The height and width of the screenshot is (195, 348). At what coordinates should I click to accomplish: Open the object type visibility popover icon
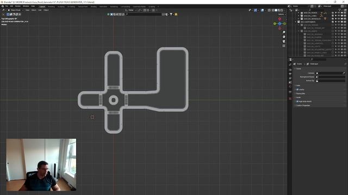(250, 10)
